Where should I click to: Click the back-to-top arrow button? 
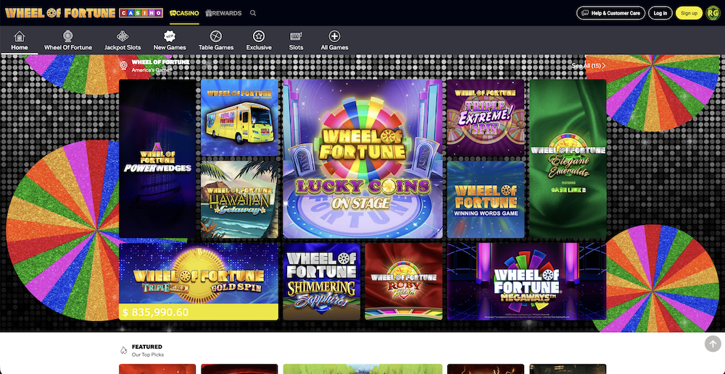(x=713, y=344)
